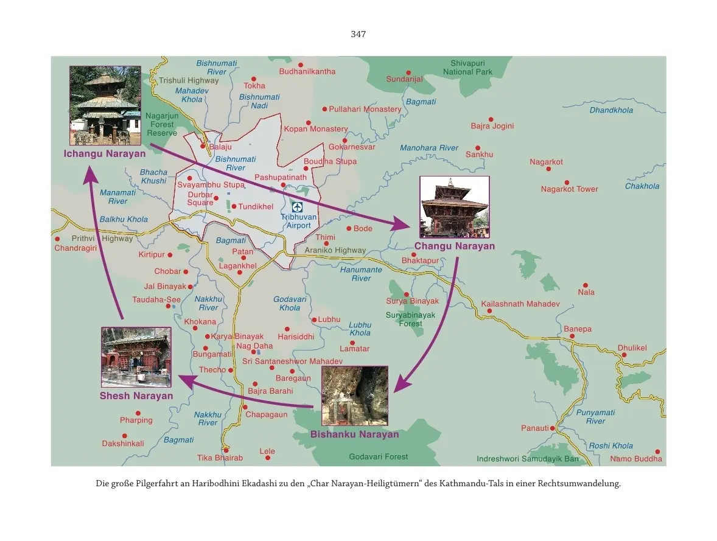The width and height of the screenshot is (717, 541).
Task: Click the Namo Buddha label
Action: [x=635, y=458]
